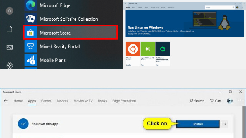Select Apps tab in Install page Store window

coord(32,101)
